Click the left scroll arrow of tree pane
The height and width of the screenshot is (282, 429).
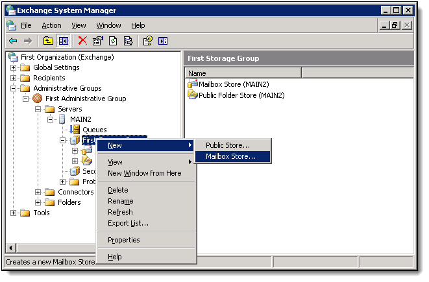point(10,248)
